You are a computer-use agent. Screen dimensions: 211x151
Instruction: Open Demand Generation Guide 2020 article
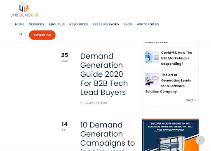click(x=104, y=74)
